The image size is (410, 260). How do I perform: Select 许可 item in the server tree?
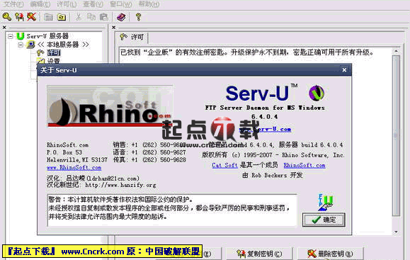[54, 53]
